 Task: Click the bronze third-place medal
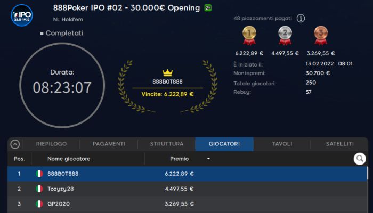pyautogui.click(x=321, y=36)
